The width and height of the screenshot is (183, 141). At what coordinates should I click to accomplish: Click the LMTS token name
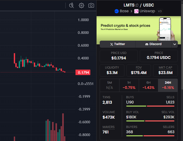(x=129, y=5)
